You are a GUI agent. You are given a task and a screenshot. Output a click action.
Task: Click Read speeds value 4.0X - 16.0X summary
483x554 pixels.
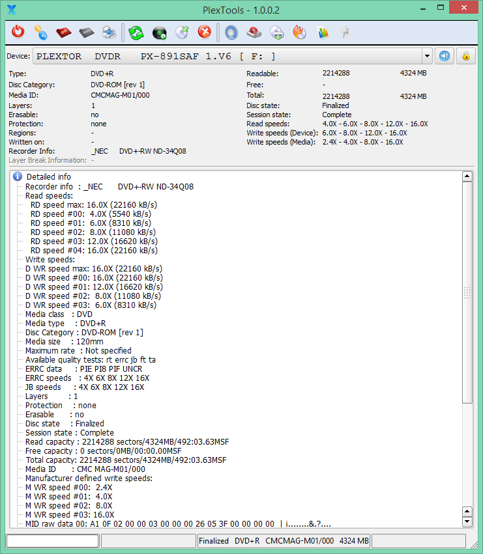click(x=375, y=124)
